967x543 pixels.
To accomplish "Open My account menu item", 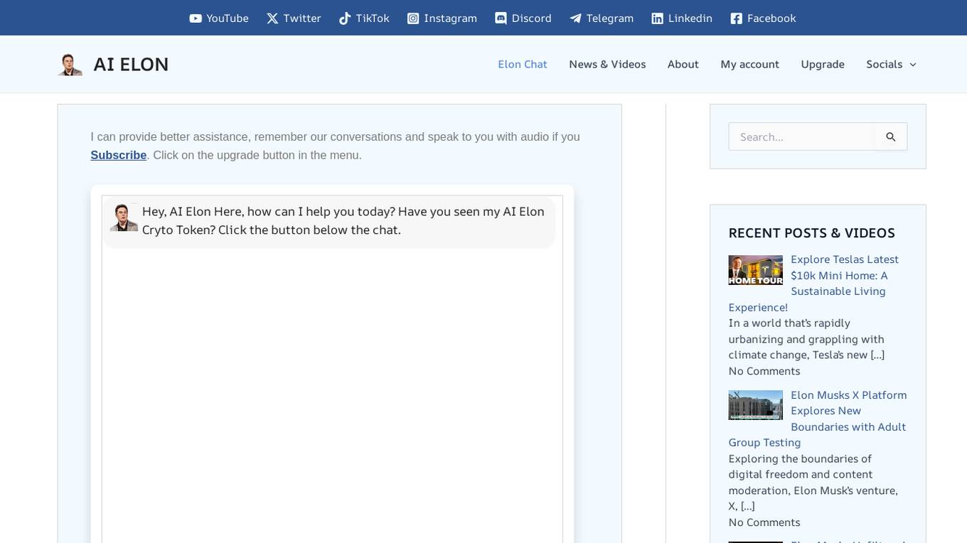I will 749,64.
